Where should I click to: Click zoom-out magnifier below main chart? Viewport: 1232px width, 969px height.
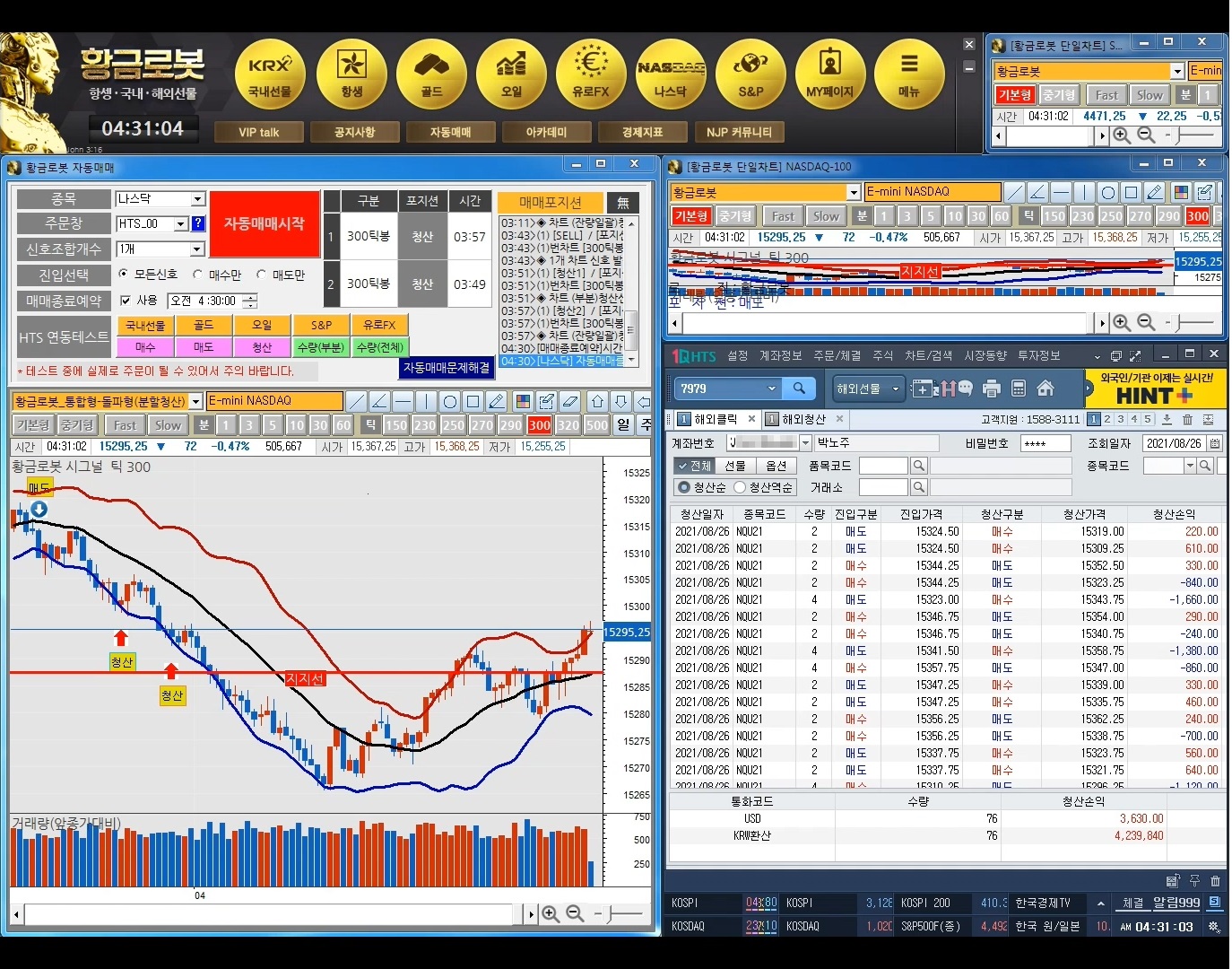(575, 913)
